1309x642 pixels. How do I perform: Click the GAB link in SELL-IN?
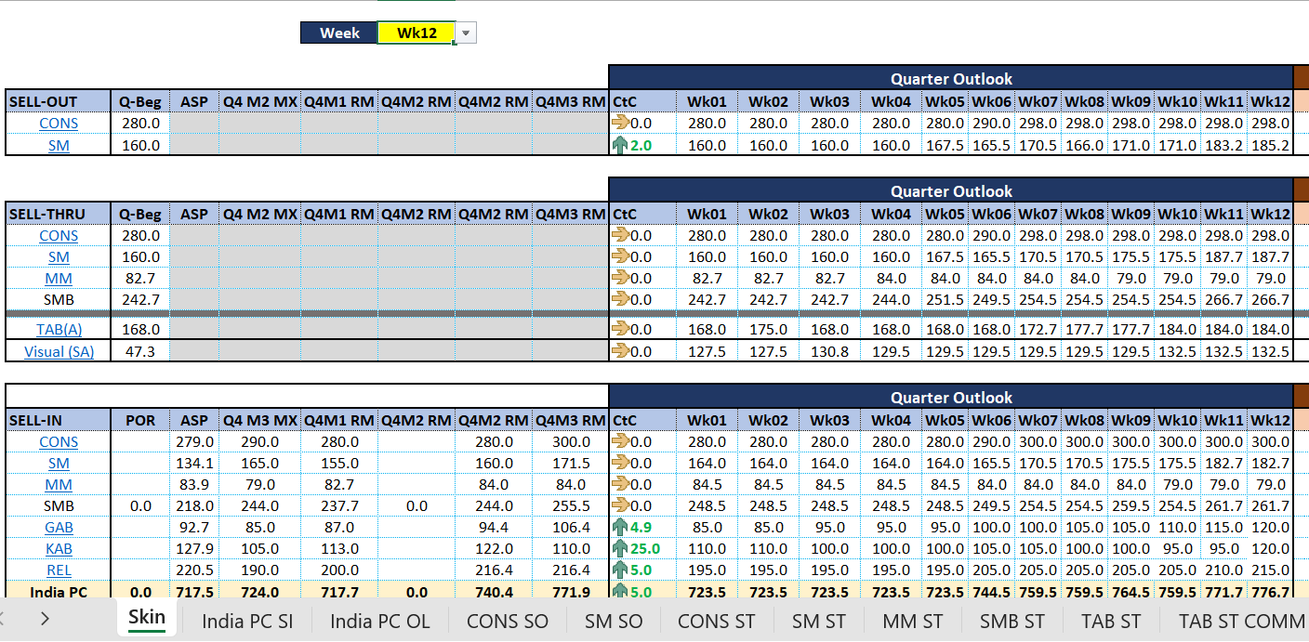point(59,528)
